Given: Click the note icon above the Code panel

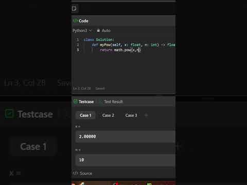Looking at the screenshot, I should pos(74,9).
